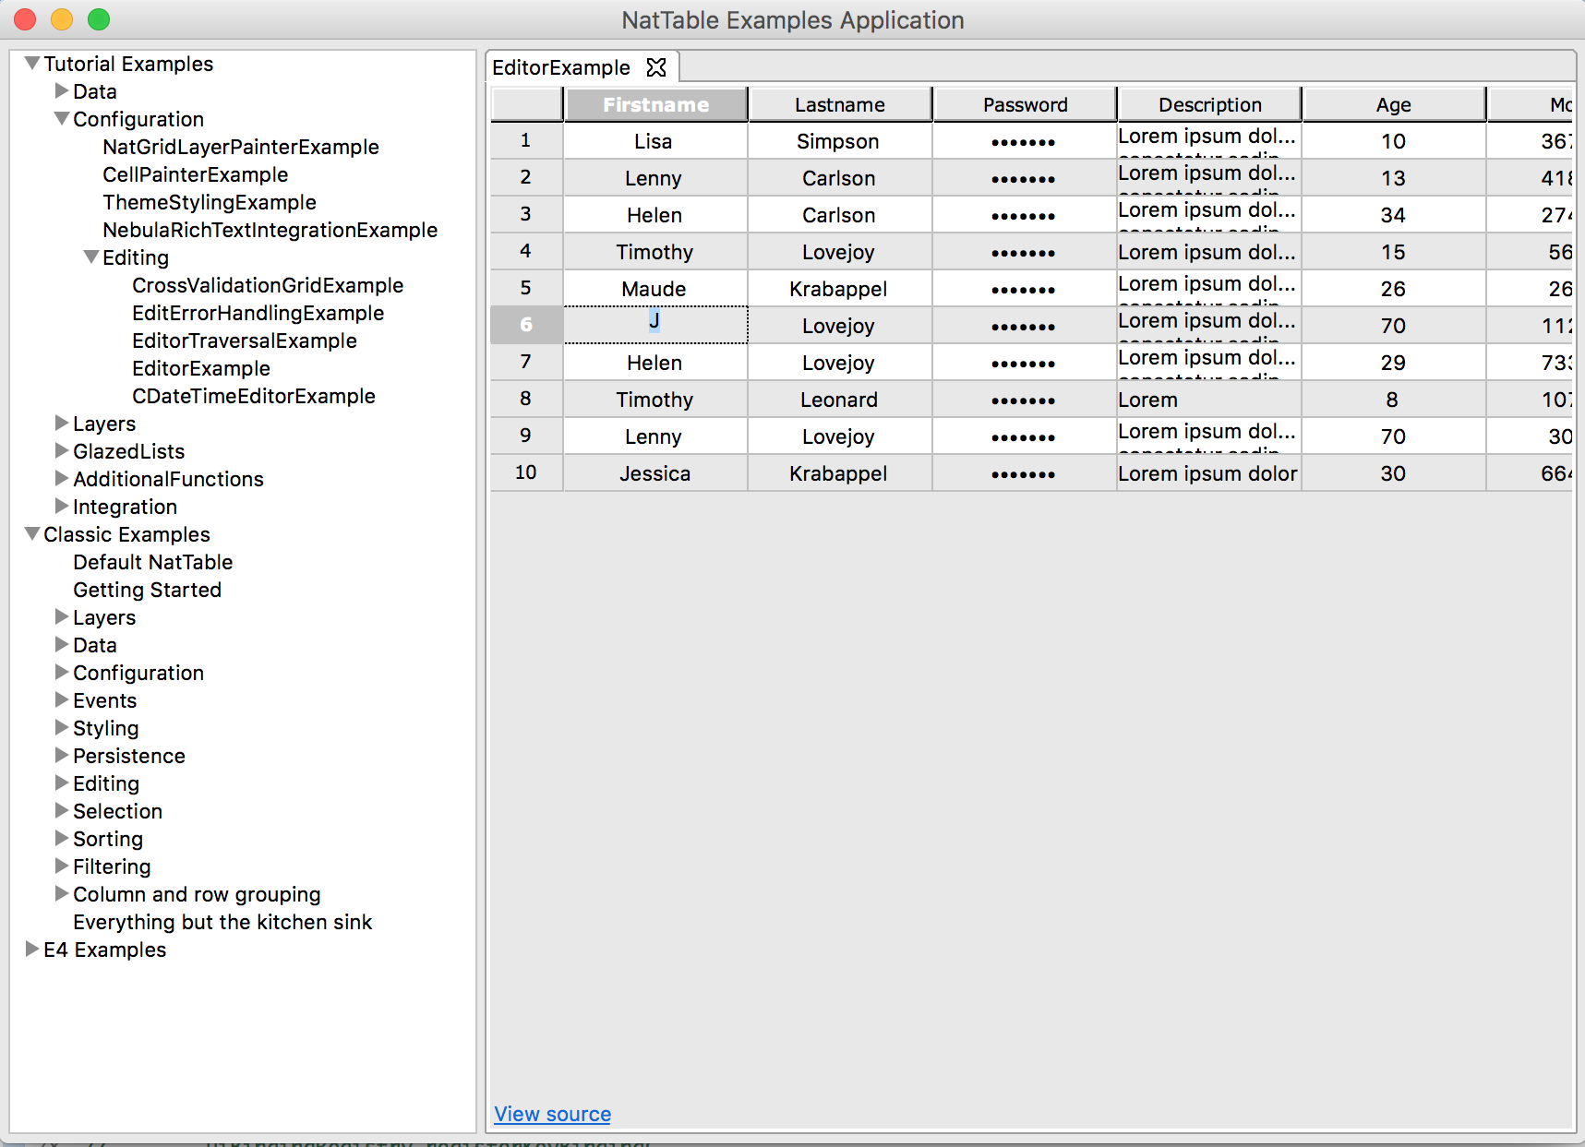Expand the GlazedLists tree node

pos(62,450)
